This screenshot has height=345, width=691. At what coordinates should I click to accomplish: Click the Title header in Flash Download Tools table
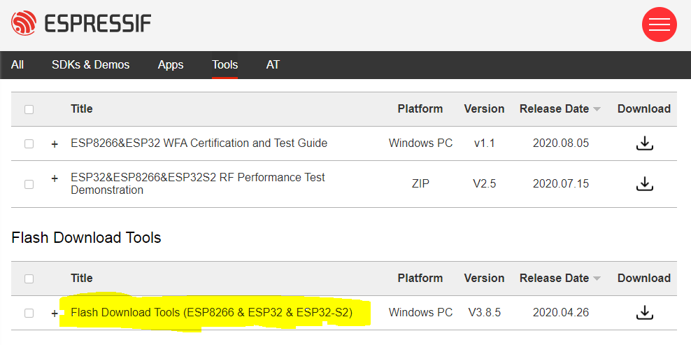point(82,279)
